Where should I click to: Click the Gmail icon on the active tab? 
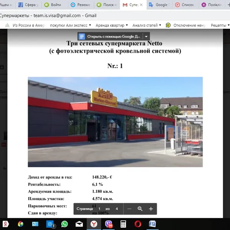(x=125, y=5)
